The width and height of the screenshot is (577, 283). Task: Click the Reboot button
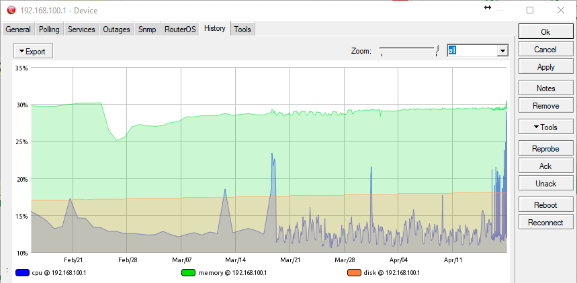pos(545,205)
